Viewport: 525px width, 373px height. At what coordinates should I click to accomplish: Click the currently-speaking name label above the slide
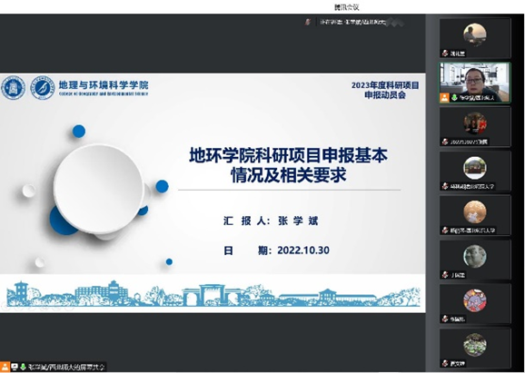pyautogui.click(x=353, y=23)
